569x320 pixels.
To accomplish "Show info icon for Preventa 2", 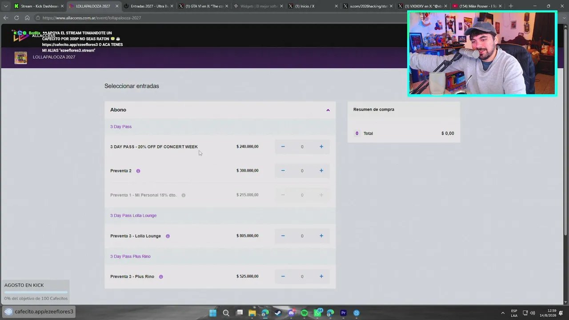I will click(138, 171).
